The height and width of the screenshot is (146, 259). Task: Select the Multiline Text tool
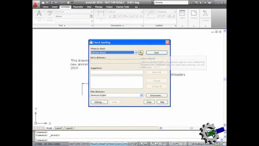(39, 16)
